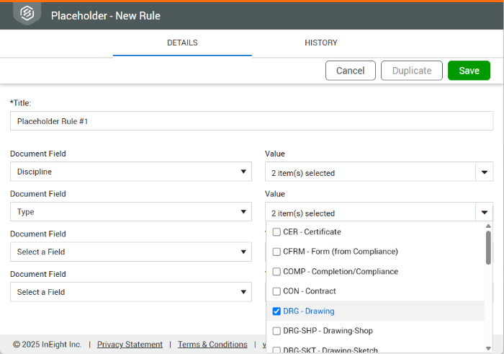This screenshot has height=354, width=504.
Task: Select the CON - Contract checkbox
Action: (276, 291)
